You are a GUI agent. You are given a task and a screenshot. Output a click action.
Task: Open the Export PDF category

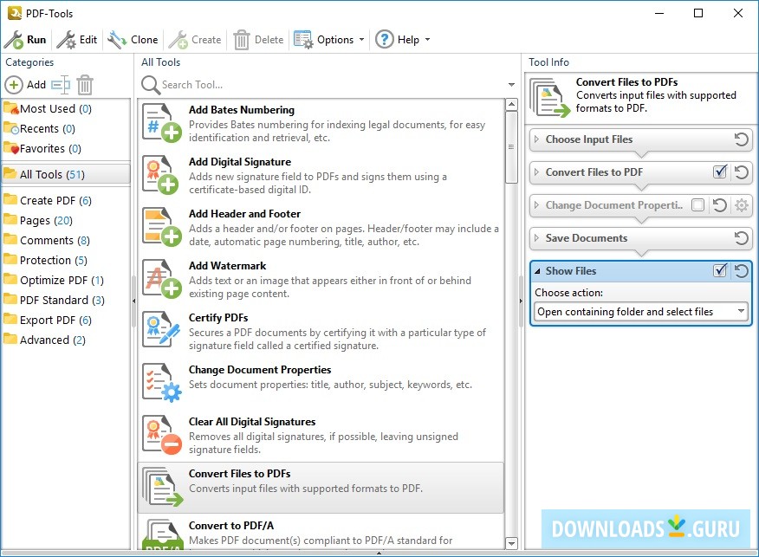(x=66, y=320)
